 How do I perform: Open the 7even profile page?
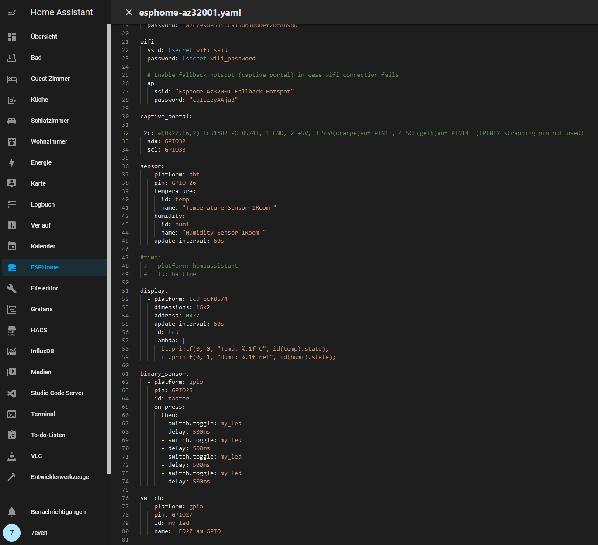tap(55, 533)
